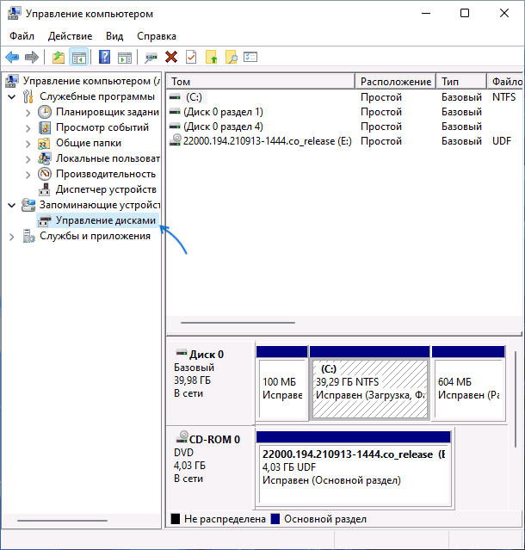Screen dimensions: 525x550
Task: Sort by the Расположение column header
Action: [x=396, y=82]
